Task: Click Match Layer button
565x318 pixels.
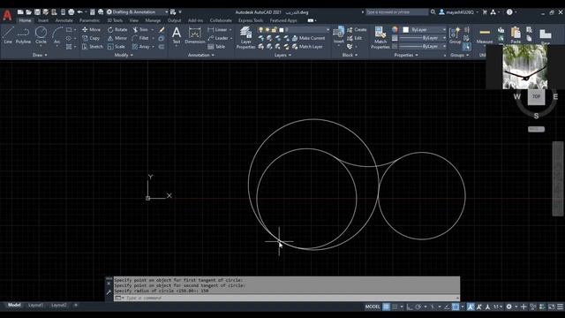Action: click(x=307, y=47)
